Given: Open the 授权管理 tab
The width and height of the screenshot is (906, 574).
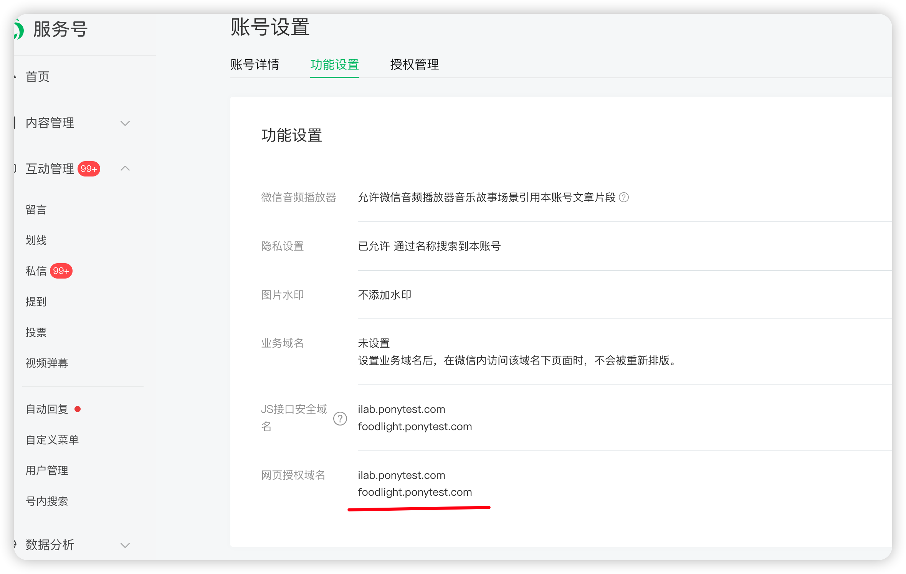Looking at the screenshot, I should [415, 64].
